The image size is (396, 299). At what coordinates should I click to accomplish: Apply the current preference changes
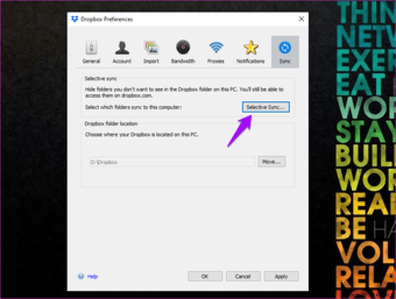(281, 276)
